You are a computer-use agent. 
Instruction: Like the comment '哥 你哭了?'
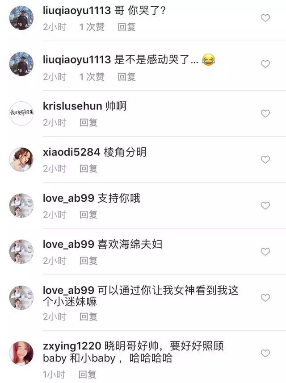pyautogui.click(x=265, y=18)
